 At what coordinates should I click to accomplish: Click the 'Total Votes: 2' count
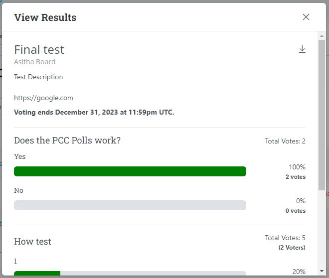285,141
